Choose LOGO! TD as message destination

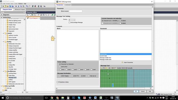pos(72,76)
